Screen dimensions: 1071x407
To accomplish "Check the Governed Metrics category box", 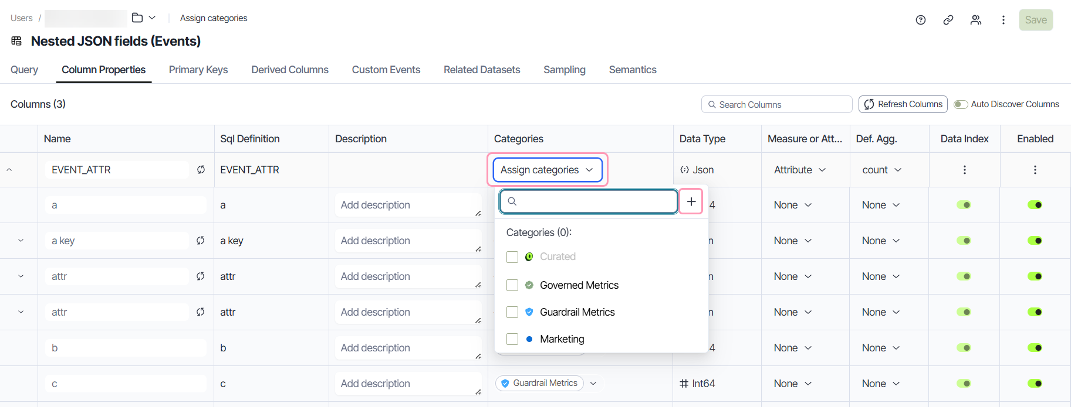I will tap(512, 285).
